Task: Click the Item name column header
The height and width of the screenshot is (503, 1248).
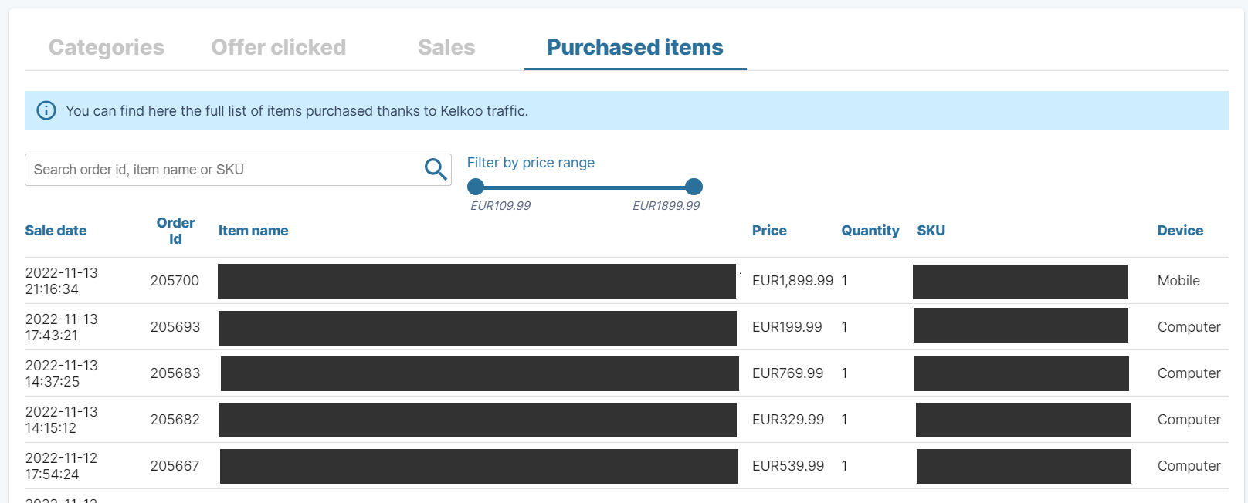Action: pyautogui.click(x=253, y=230)
